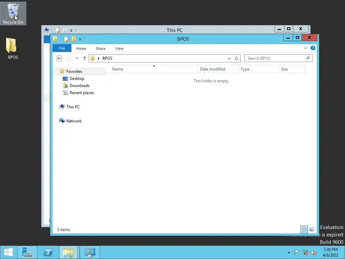
Task: Select This PC in navigation pane
Action: click(x=73, y=107)
